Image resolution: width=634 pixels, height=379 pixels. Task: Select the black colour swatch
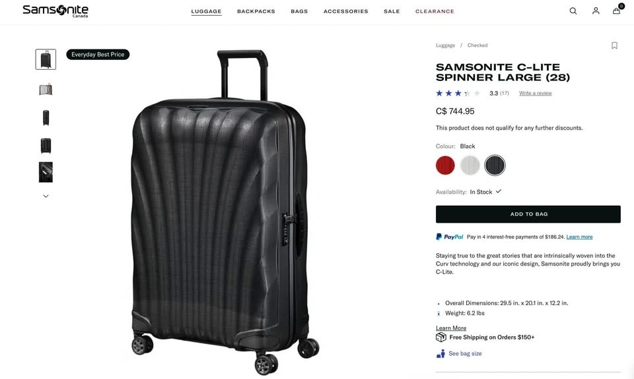pyautogui.click(x=495, y=165)
